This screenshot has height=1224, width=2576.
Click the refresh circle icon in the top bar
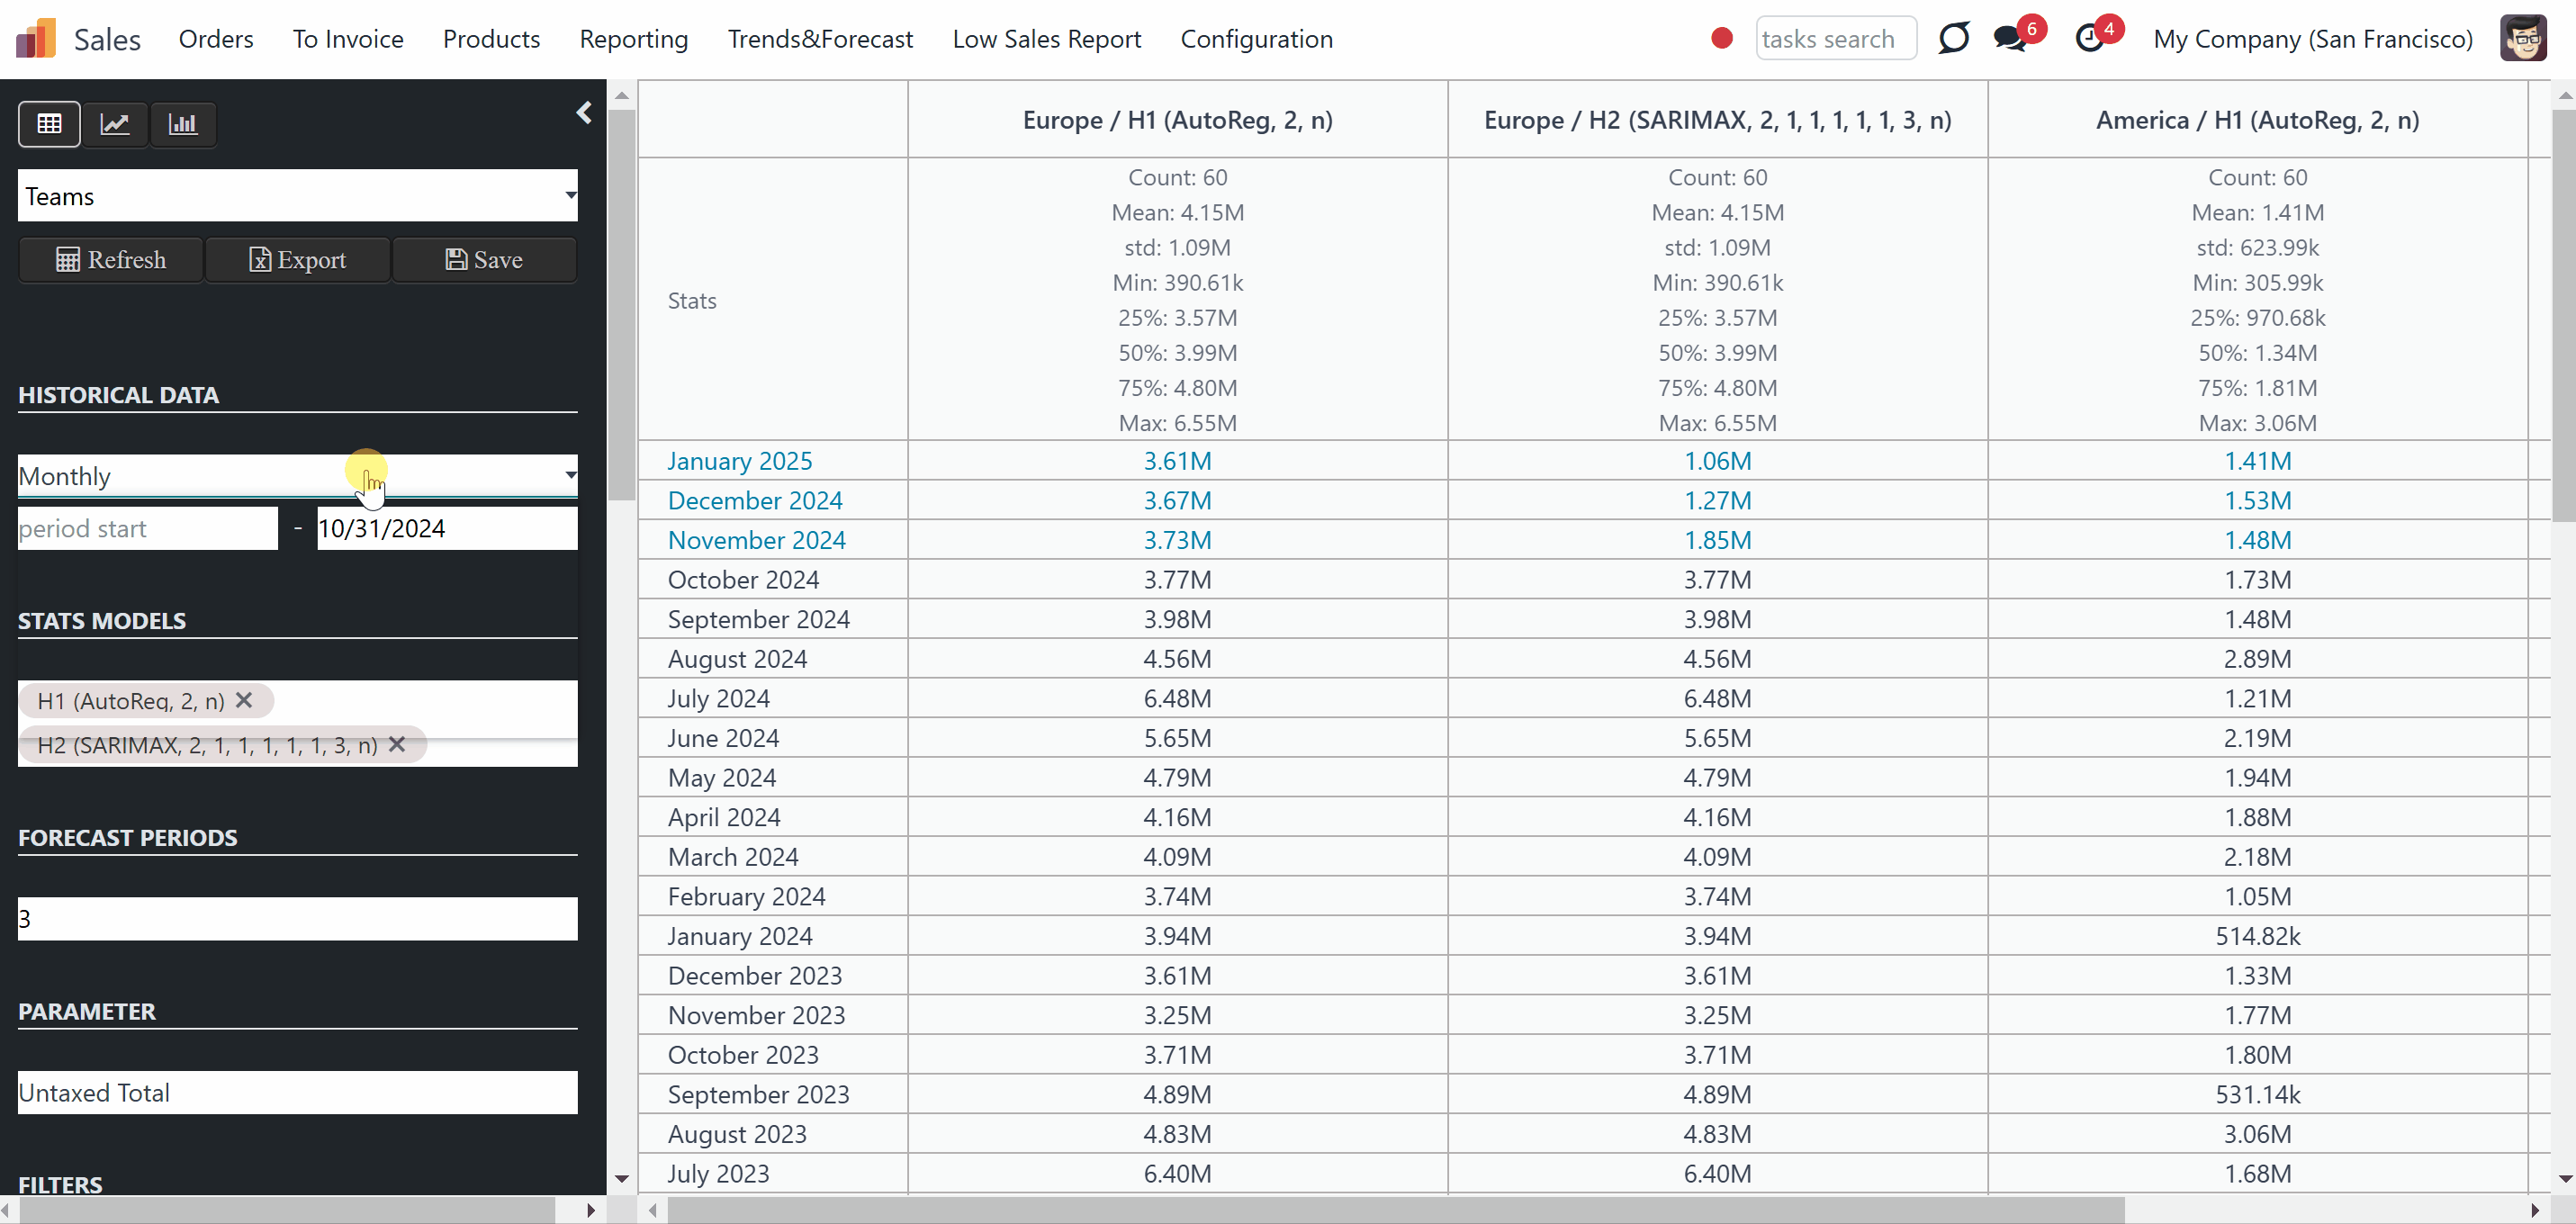point(1953,39)
